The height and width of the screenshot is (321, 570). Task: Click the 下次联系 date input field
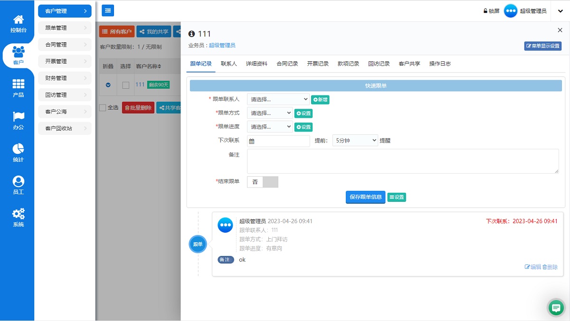pyautogui.click(x=278, y=141)
